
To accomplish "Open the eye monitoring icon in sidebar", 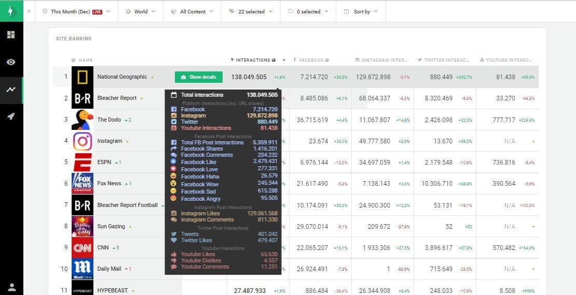I will pyautogui.click(x=11, y=62).
